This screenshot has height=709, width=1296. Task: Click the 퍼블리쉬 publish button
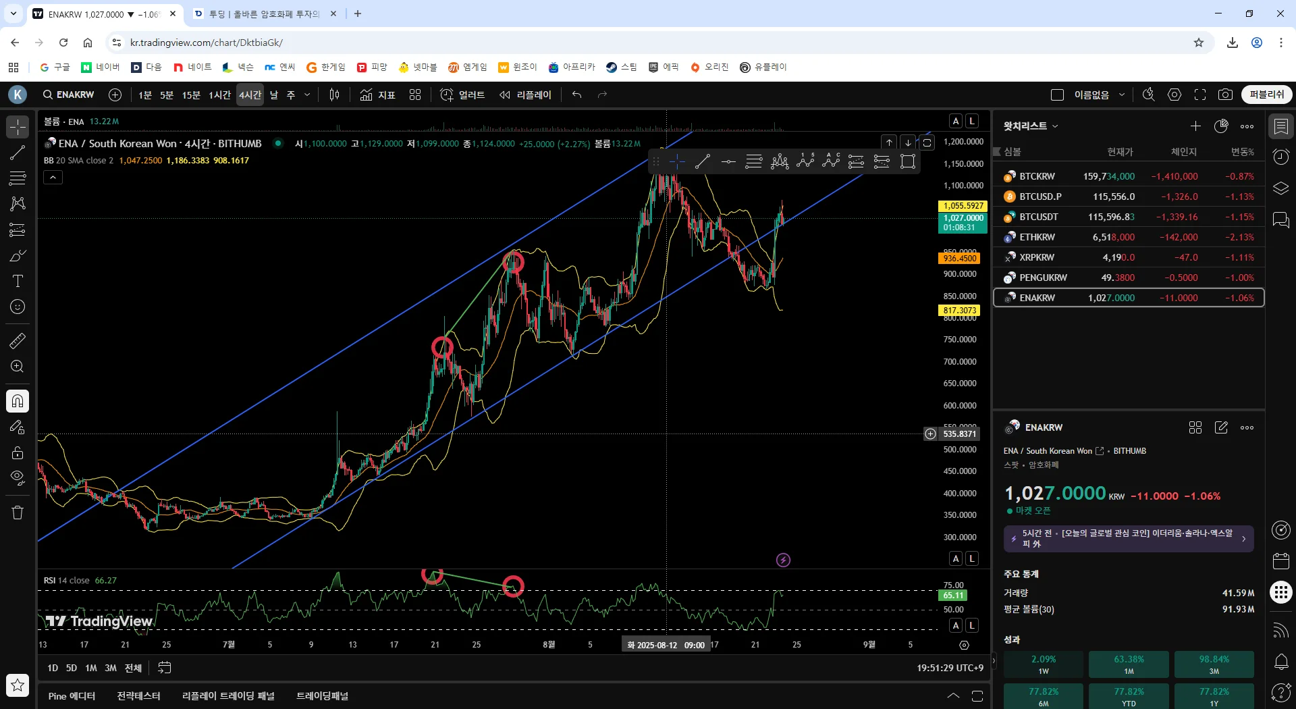[x=1266, y=95]
